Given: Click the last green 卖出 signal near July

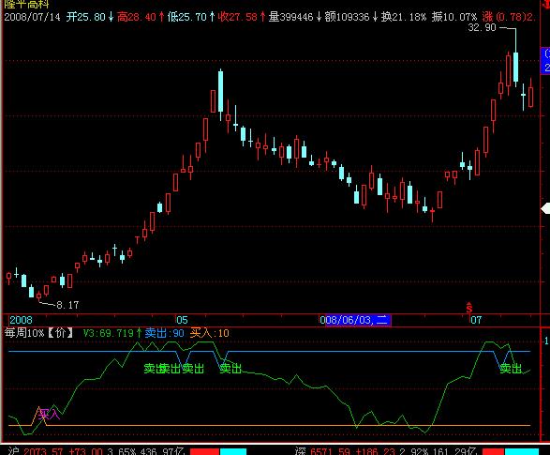Looking at the screenshot, I should (x=511, y=369).
